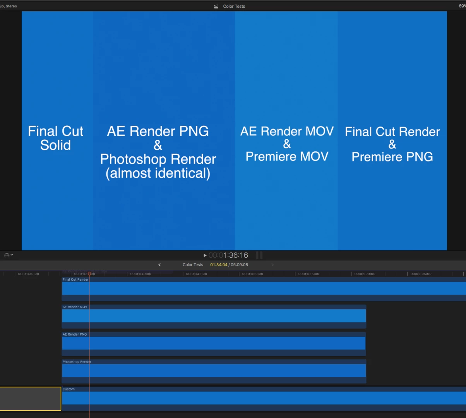Select the Final Cut Render clip

(264, 289)
